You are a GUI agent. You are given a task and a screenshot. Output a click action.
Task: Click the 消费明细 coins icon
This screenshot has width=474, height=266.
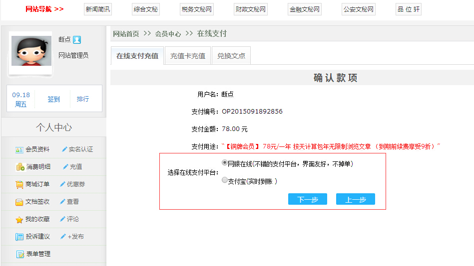coord(19,167)
